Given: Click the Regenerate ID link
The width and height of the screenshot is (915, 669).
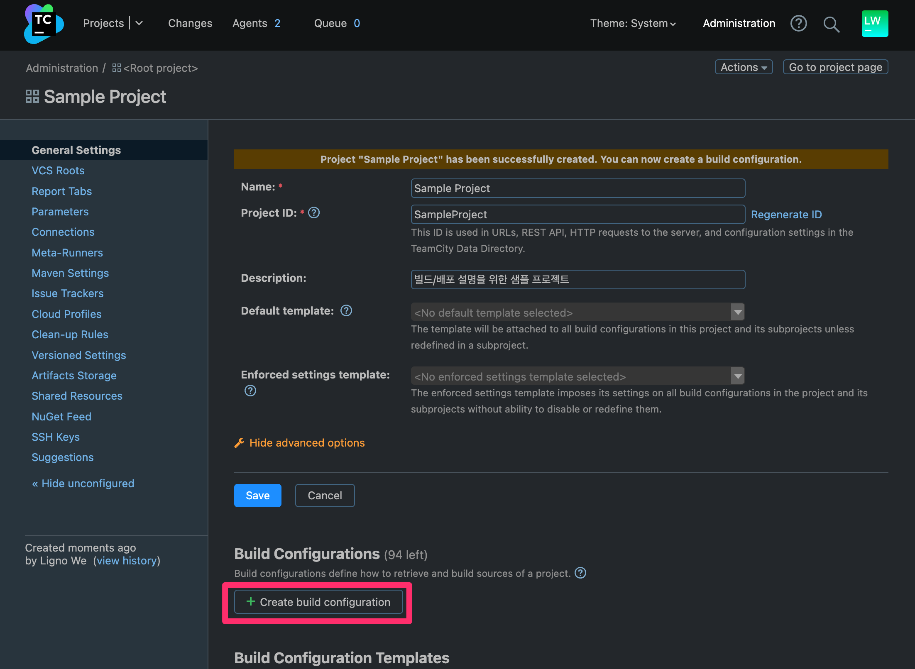Looking at the screenshot, I should (786, 215).
